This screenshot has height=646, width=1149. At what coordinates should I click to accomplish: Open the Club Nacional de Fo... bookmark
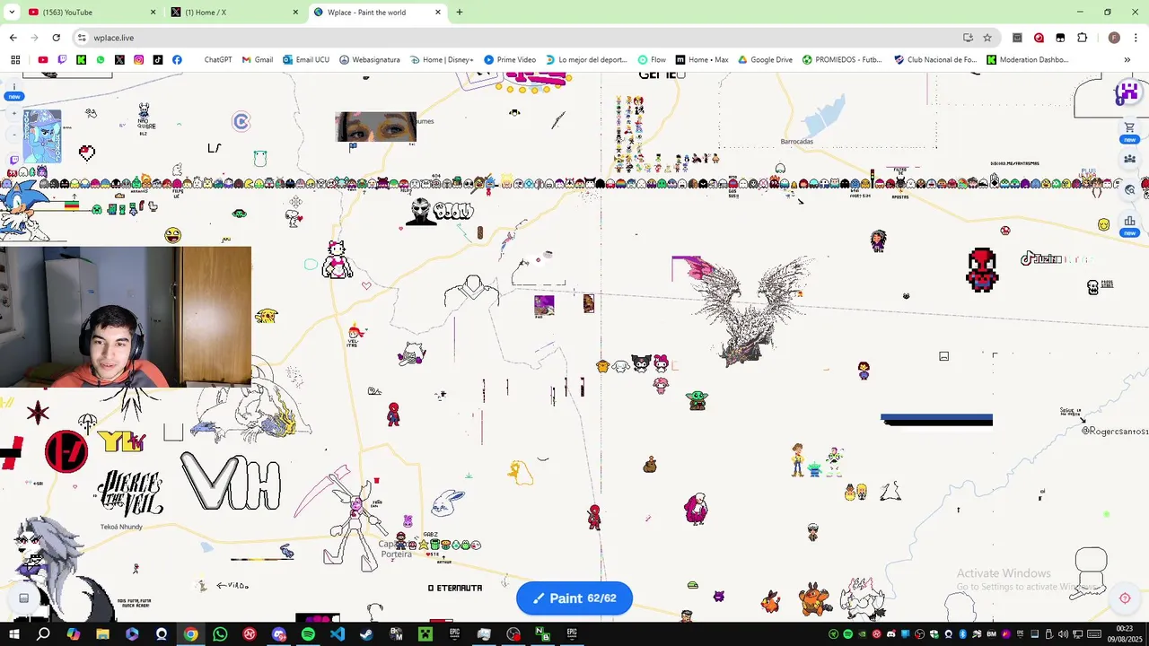(x=935, y=60)
